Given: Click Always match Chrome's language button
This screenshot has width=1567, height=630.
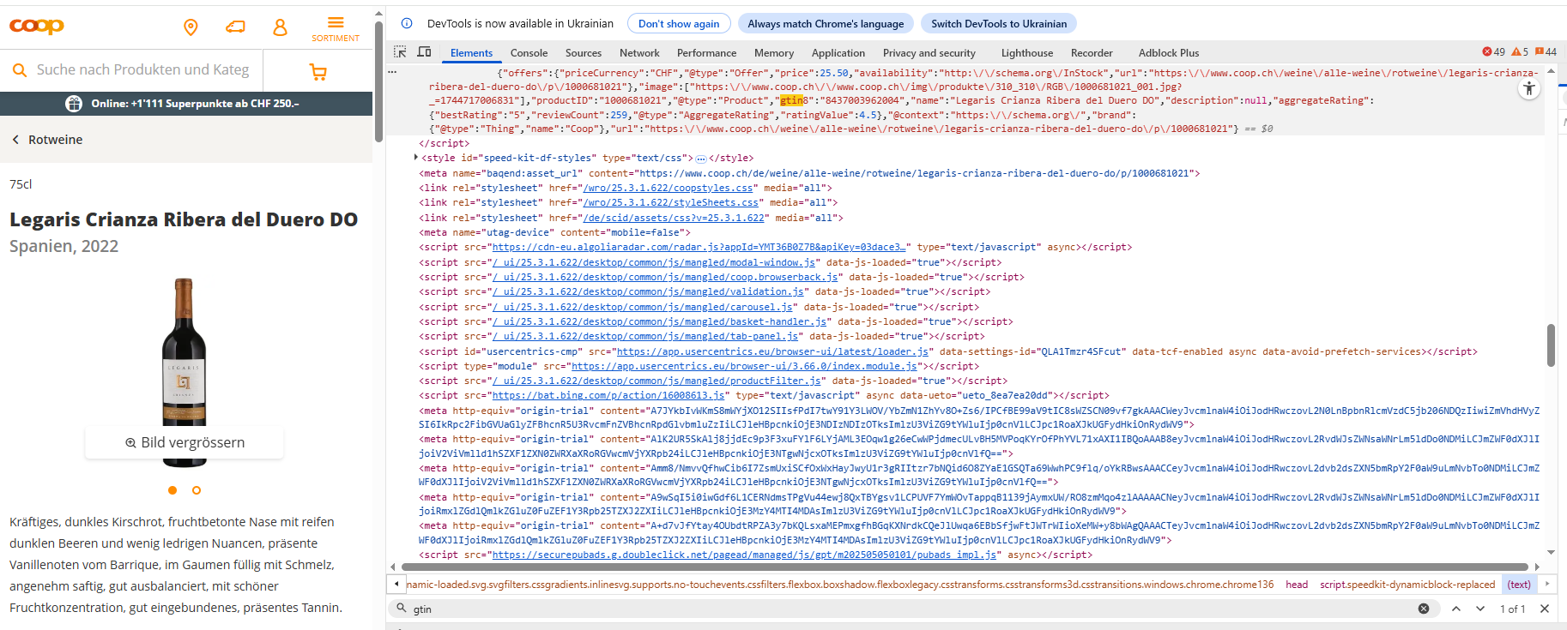Looking at the screenshot, I should tap(826, 23).
